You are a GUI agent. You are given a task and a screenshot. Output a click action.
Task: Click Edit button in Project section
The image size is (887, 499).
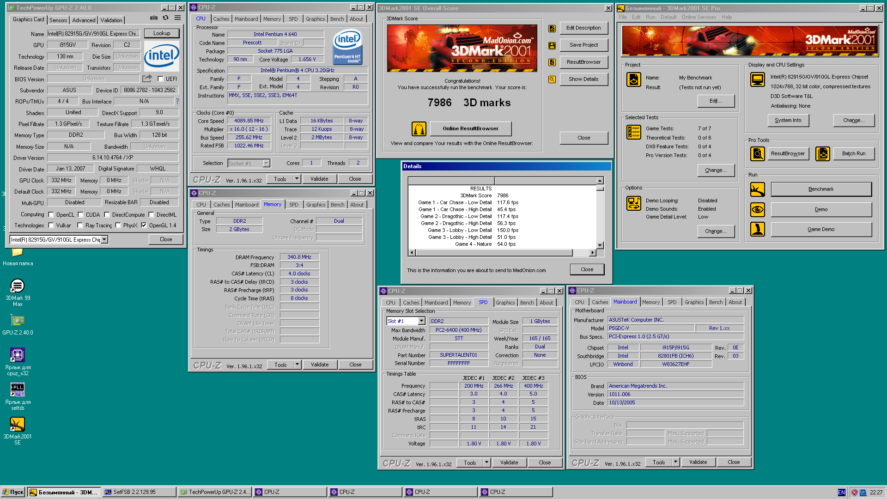pos(716,101)
